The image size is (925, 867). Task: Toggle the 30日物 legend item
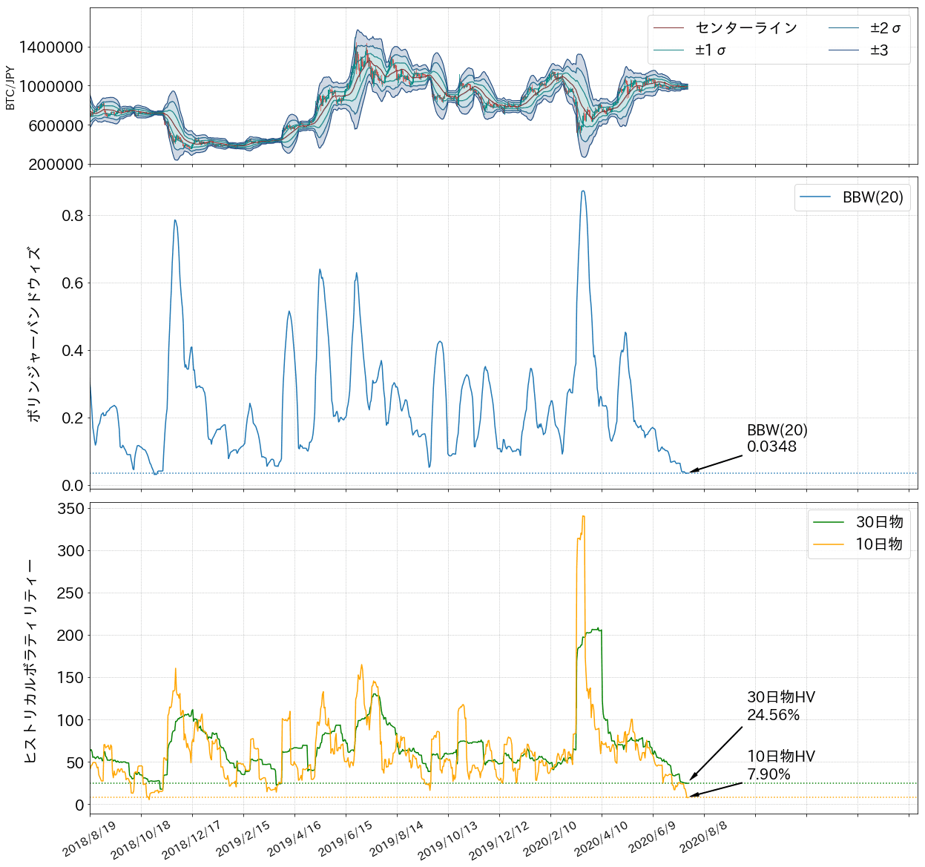878,521
